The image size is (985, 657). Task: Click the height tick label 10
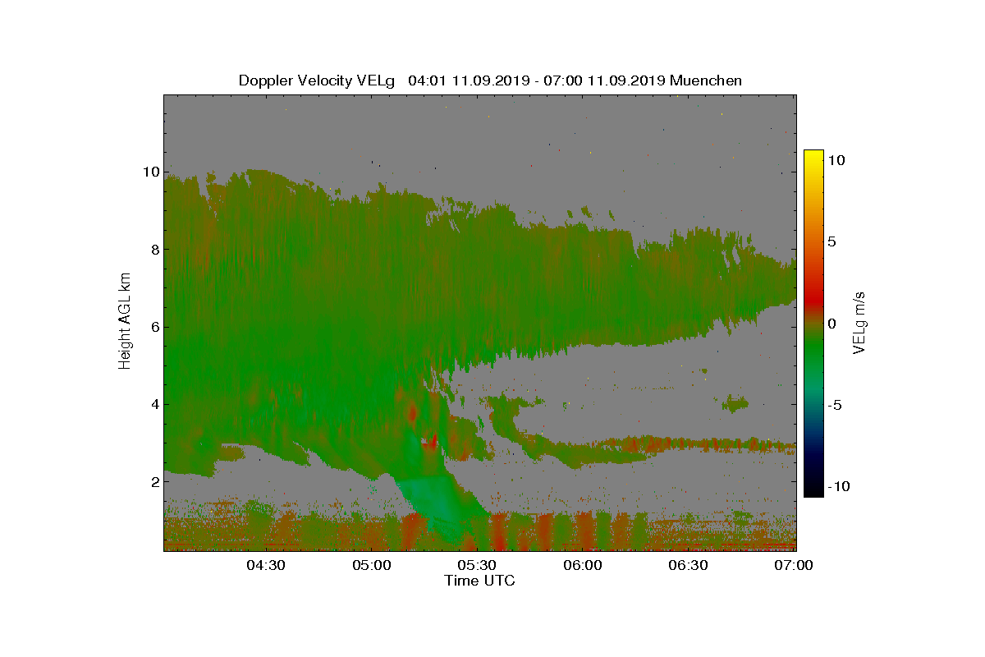(x=150, y=172)
